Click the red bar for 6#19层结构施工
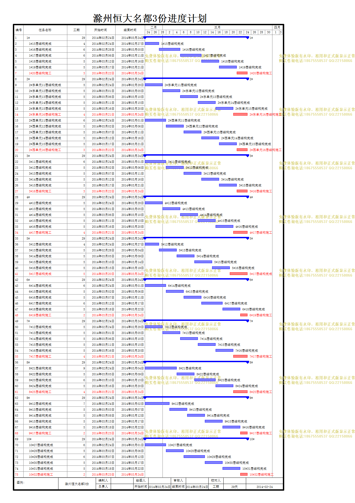 (x=244, y=315)
